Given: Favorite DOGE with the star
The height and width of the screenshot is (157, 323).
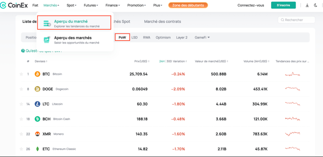Looking at the screenshot, I should [x=21, y=89].
